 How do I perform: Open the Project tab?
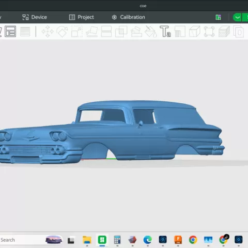tap(82, 17)
